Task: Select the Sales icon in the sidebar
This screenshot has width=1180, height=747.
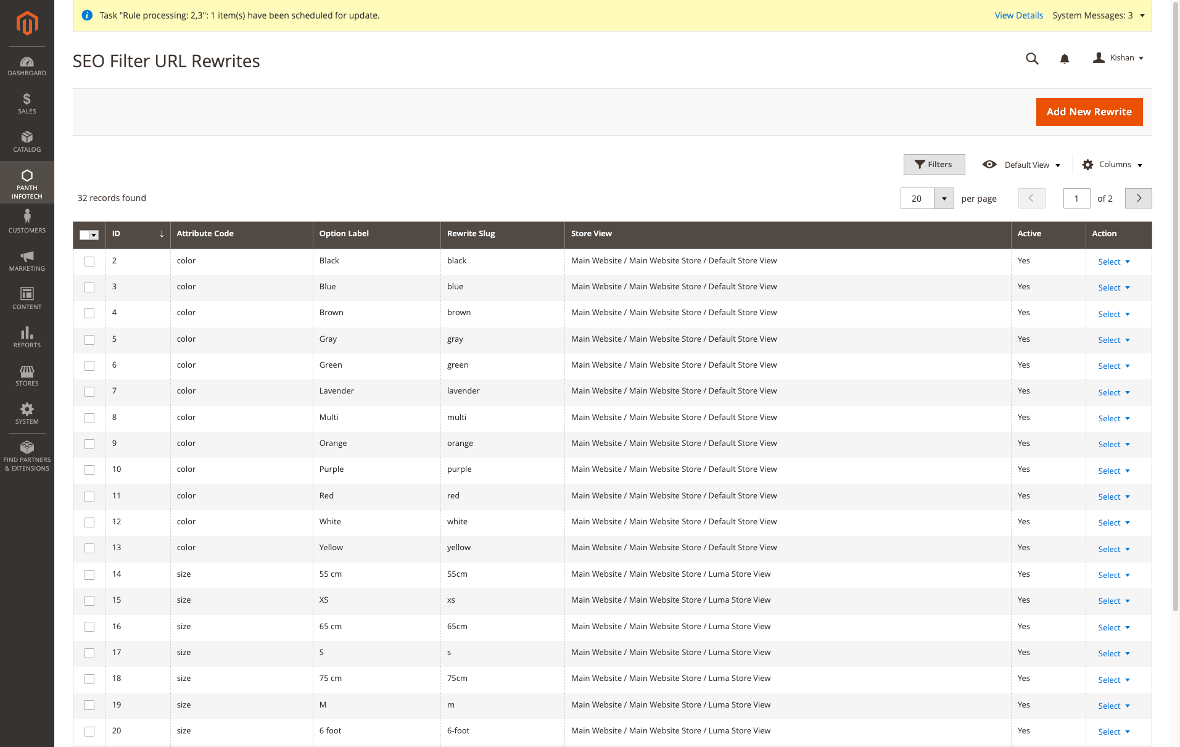Action: tap(27, 103)
